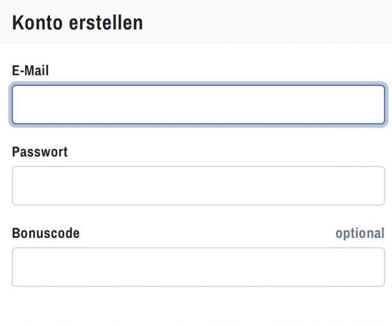
Task: Activate the optional bonus code field
Action: pos(198,267)
